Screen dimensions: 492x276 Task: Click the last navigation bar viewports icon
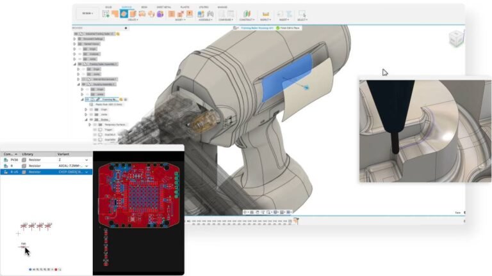(x=289, y=212)
